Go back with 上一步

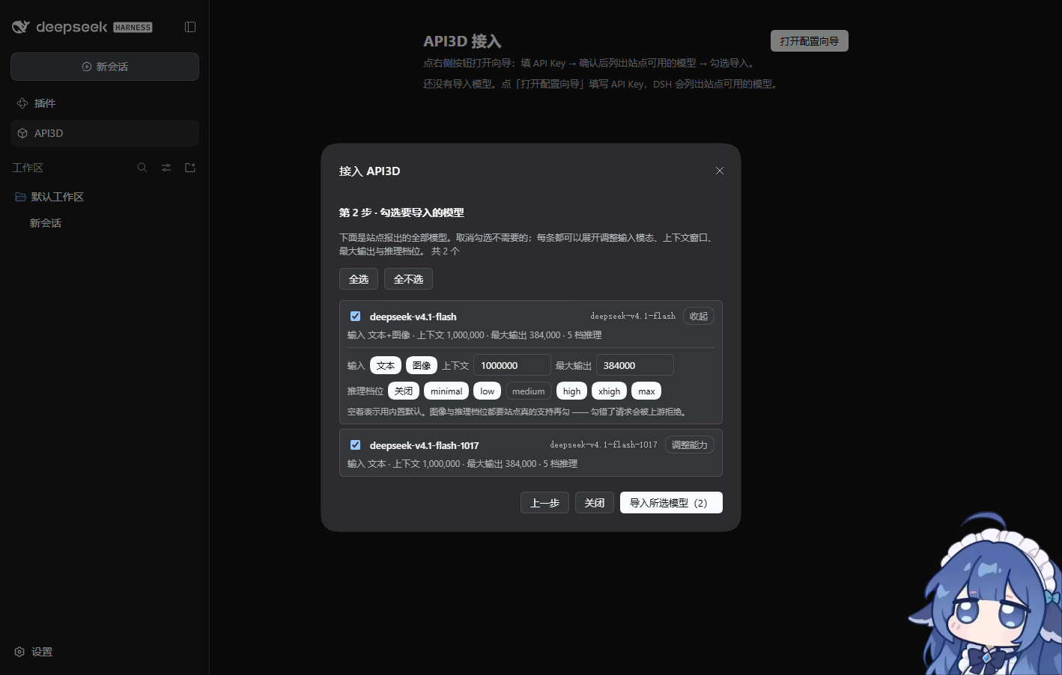click(x=544, y=503)
